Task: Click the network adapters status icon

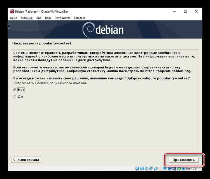Action: click(151, 169)
